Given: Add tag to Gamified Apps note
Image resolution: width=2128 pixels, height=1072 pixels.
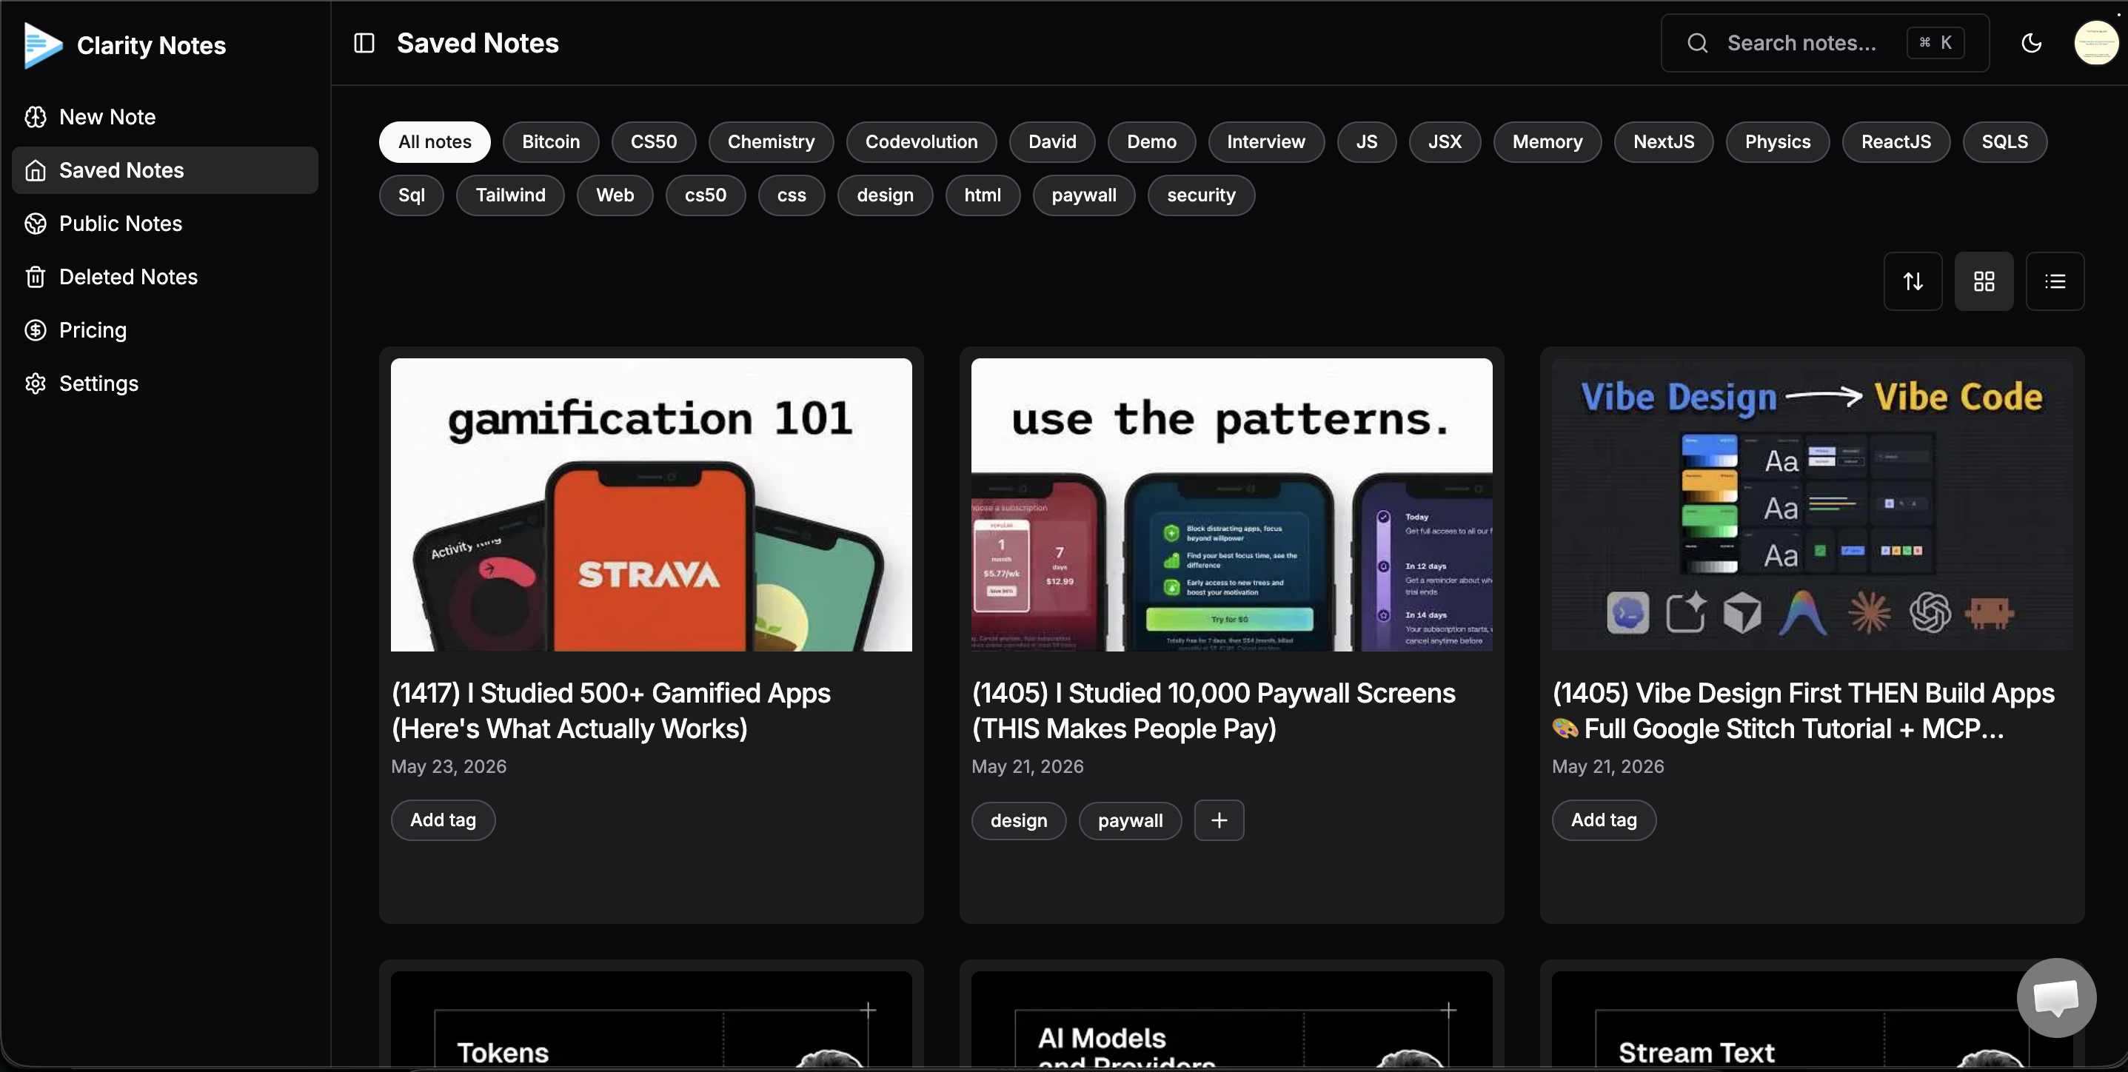Looking at the screenshot, I should tap(443, 820).
